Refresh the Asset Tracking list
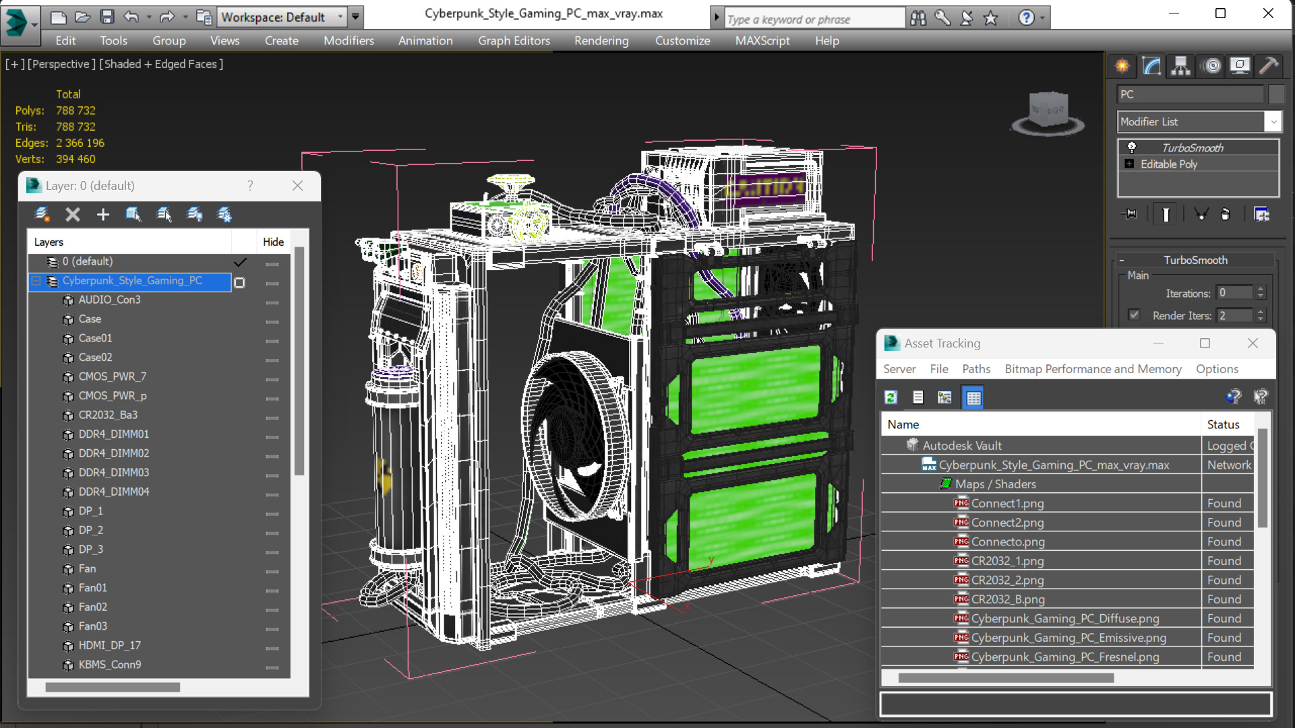This screenshot has height=728, width=1295. [891, 397]
